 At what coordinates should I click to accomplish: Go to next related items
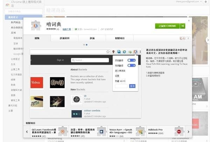tap(188, 132)
